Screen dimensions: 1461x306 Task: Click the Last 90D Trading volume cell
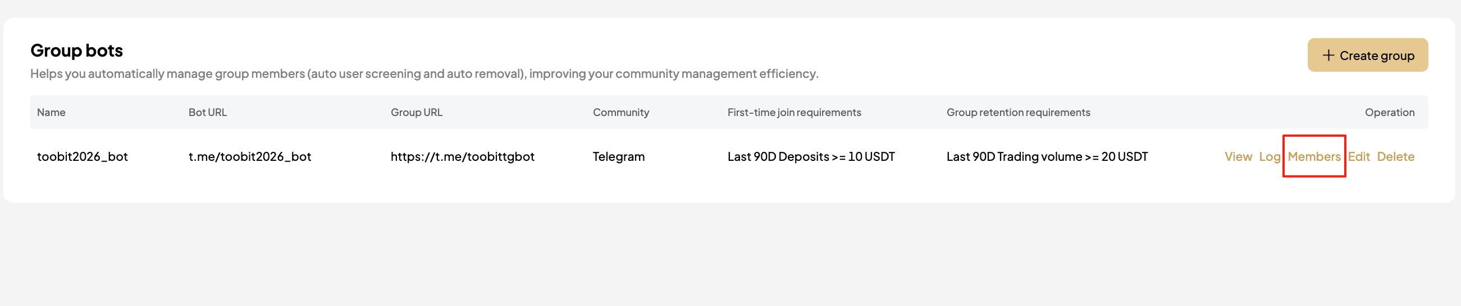coord(1047,157)
